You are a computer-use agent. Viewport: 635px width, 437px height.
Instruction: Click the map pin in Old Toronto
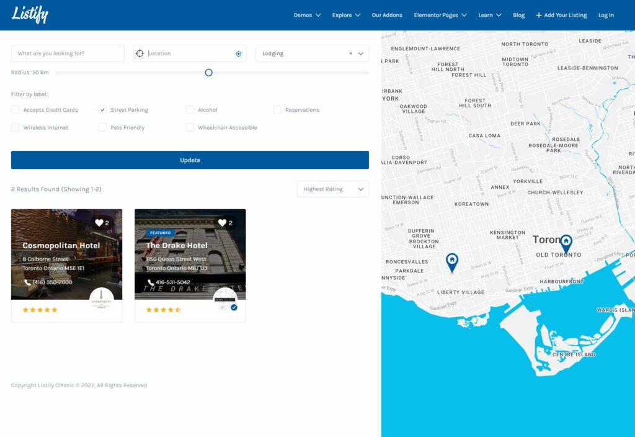tap(566, 244)
